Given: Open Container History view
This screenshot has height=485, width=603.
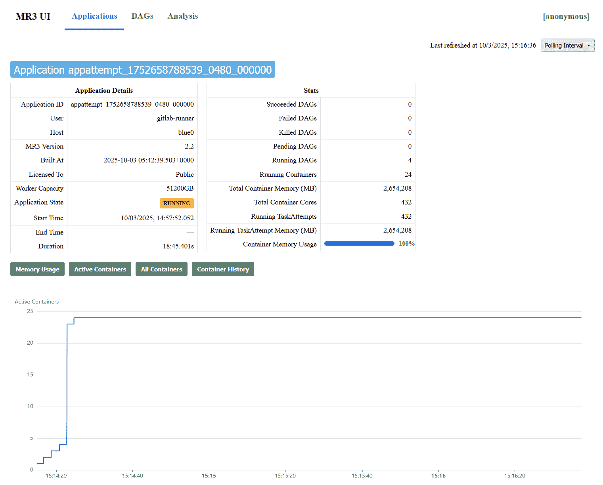Looking at the screenshot, I should pos(223,269).
